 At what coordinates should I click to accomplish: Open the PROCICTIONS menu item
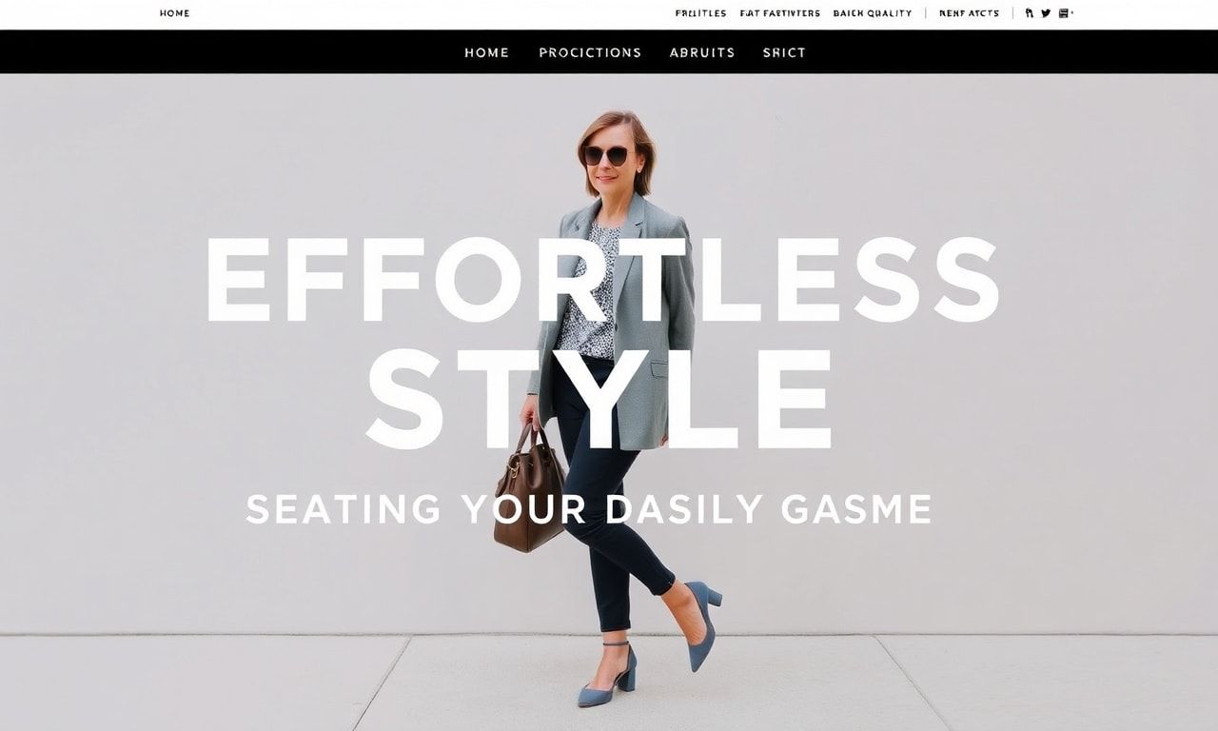point(590,52)
